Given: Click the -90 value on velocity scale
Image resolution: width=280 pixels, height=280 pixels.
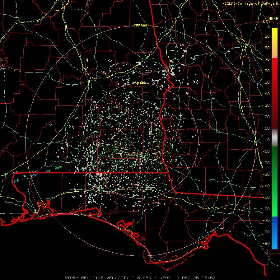Looking at the screenshot, I should click(x=266, y=244).
